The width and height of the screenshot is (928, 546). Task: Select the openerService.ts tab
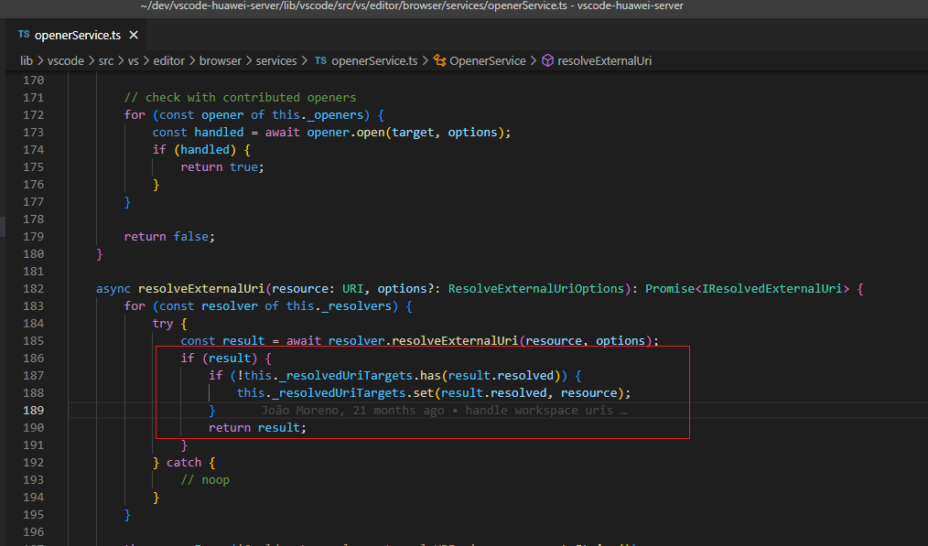tap(77, 36)
